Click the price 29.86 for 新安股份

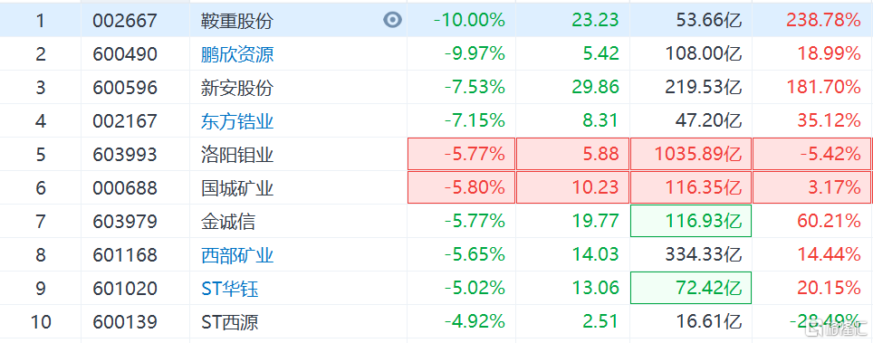pos(595,88)
